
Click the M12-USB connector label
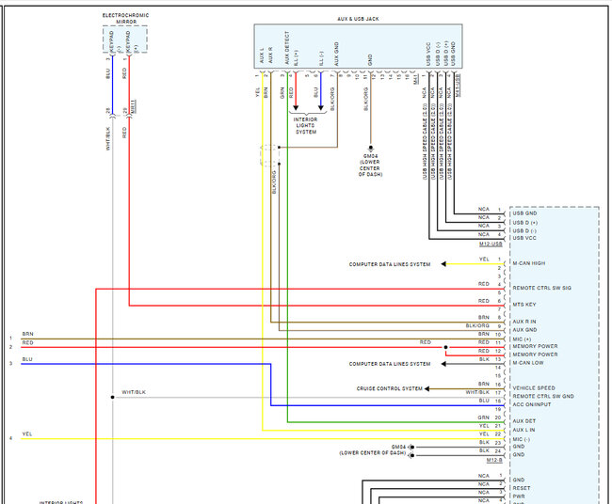(x=491, y=244)
